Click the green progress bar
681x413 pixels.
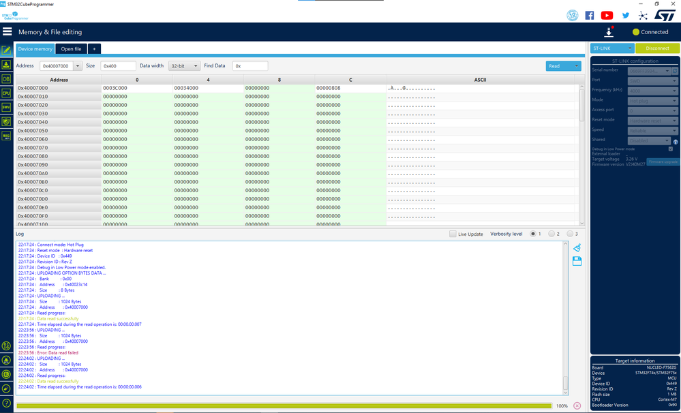pos(284,406)
